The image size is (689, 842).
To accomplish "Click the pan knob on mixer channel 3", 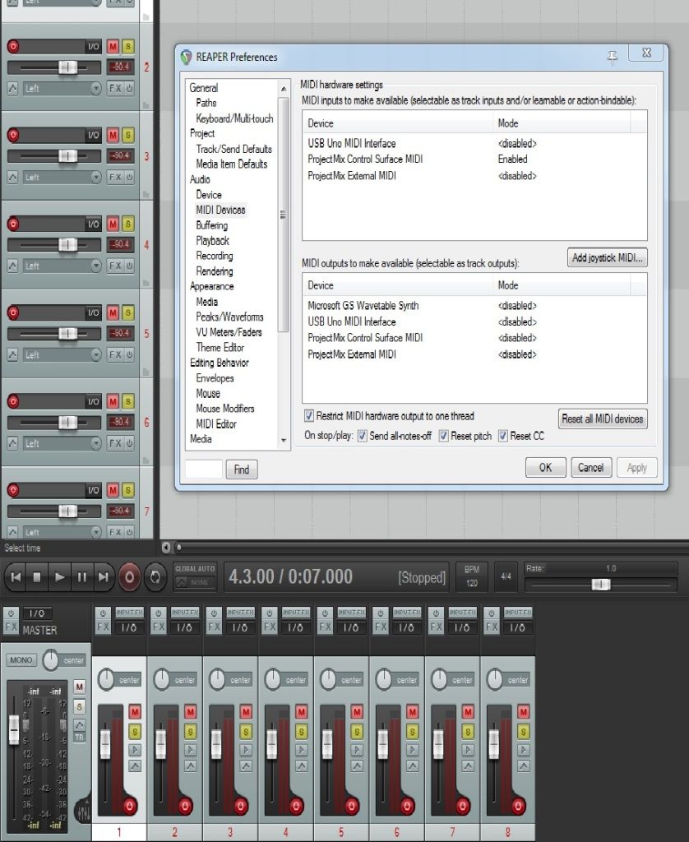I will tap(217, 679).
